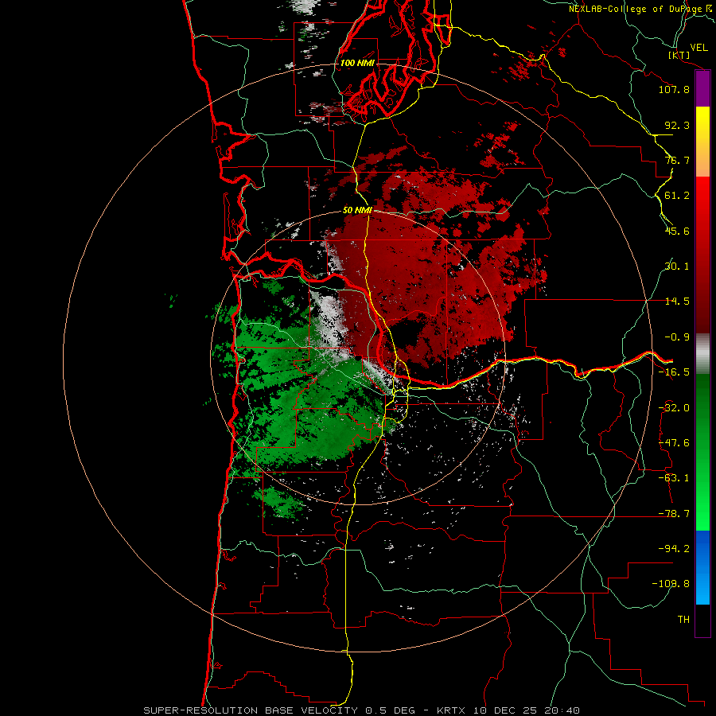Click the -63.1 legend value
The width and height of the screenshot is (716, 716).
tap(674, 478)
